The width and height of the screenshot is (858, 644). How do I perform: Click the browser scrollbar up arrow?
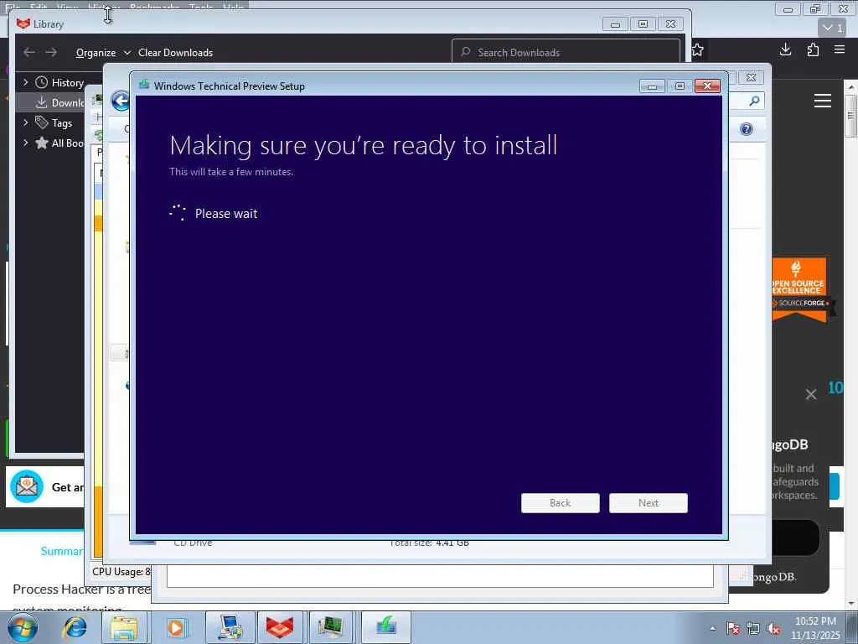pyautogui.click(x=851, y=86)
